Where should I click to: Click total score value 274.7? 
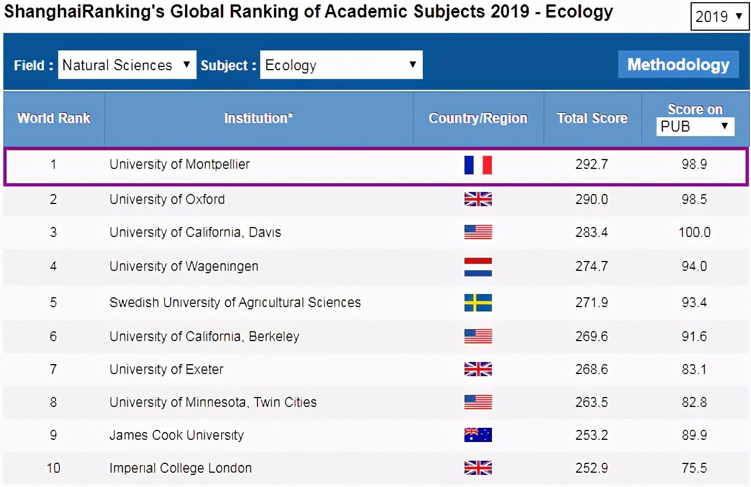591,267
